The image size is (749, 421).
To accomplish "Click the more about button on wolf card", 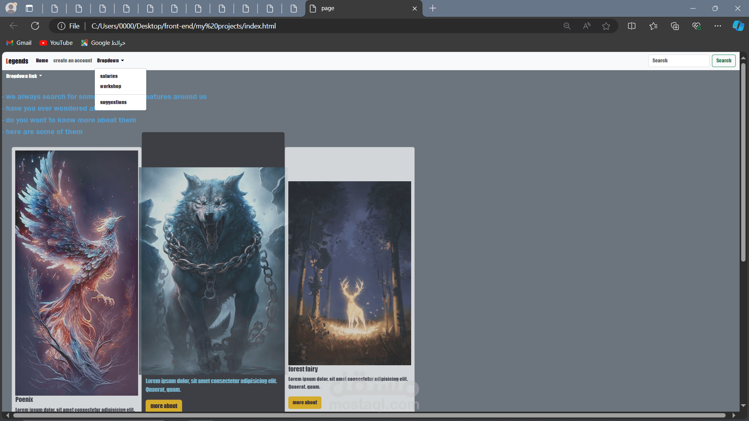I will [x=164, y=406].
